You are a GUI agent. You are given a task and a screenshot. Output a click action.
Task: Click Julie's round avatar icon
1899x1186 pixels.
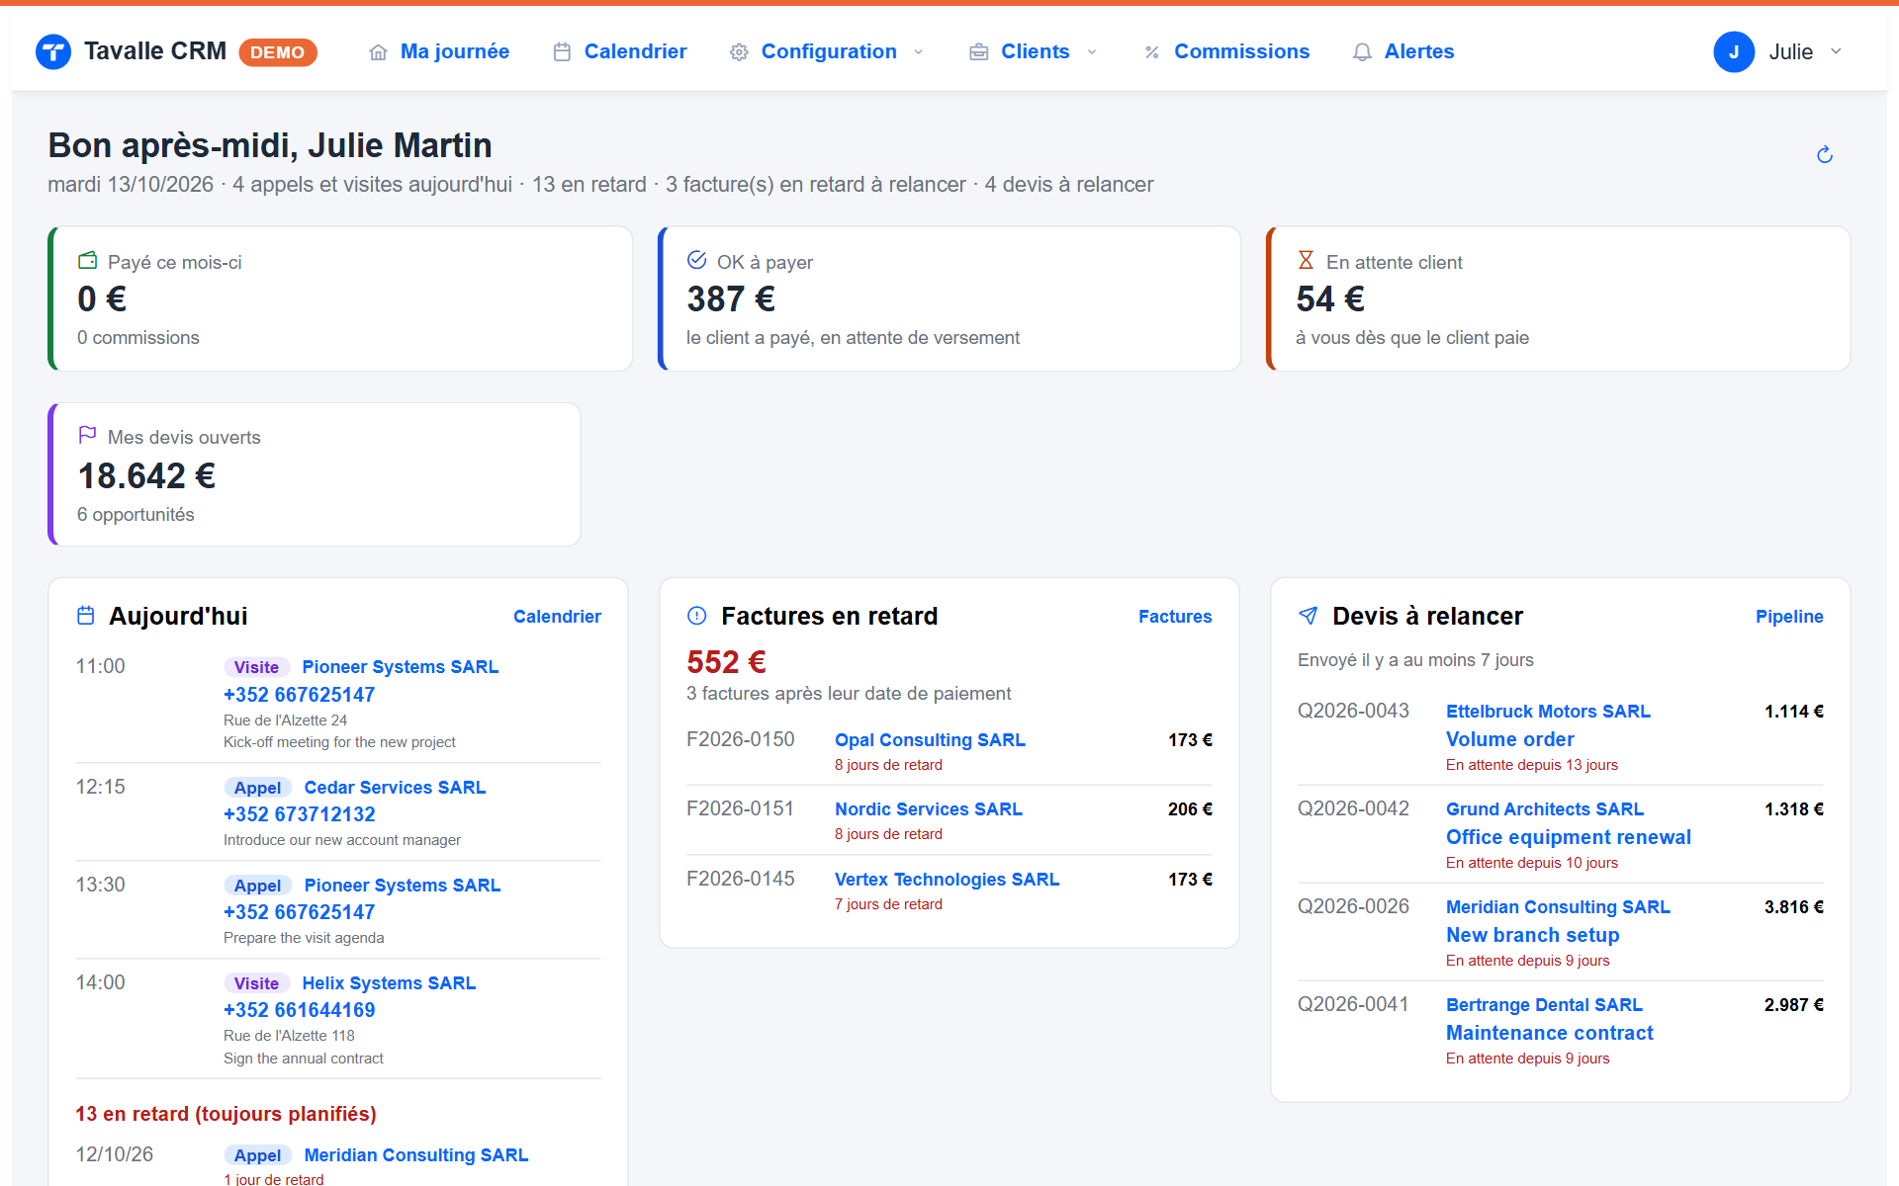[1734, 52]
